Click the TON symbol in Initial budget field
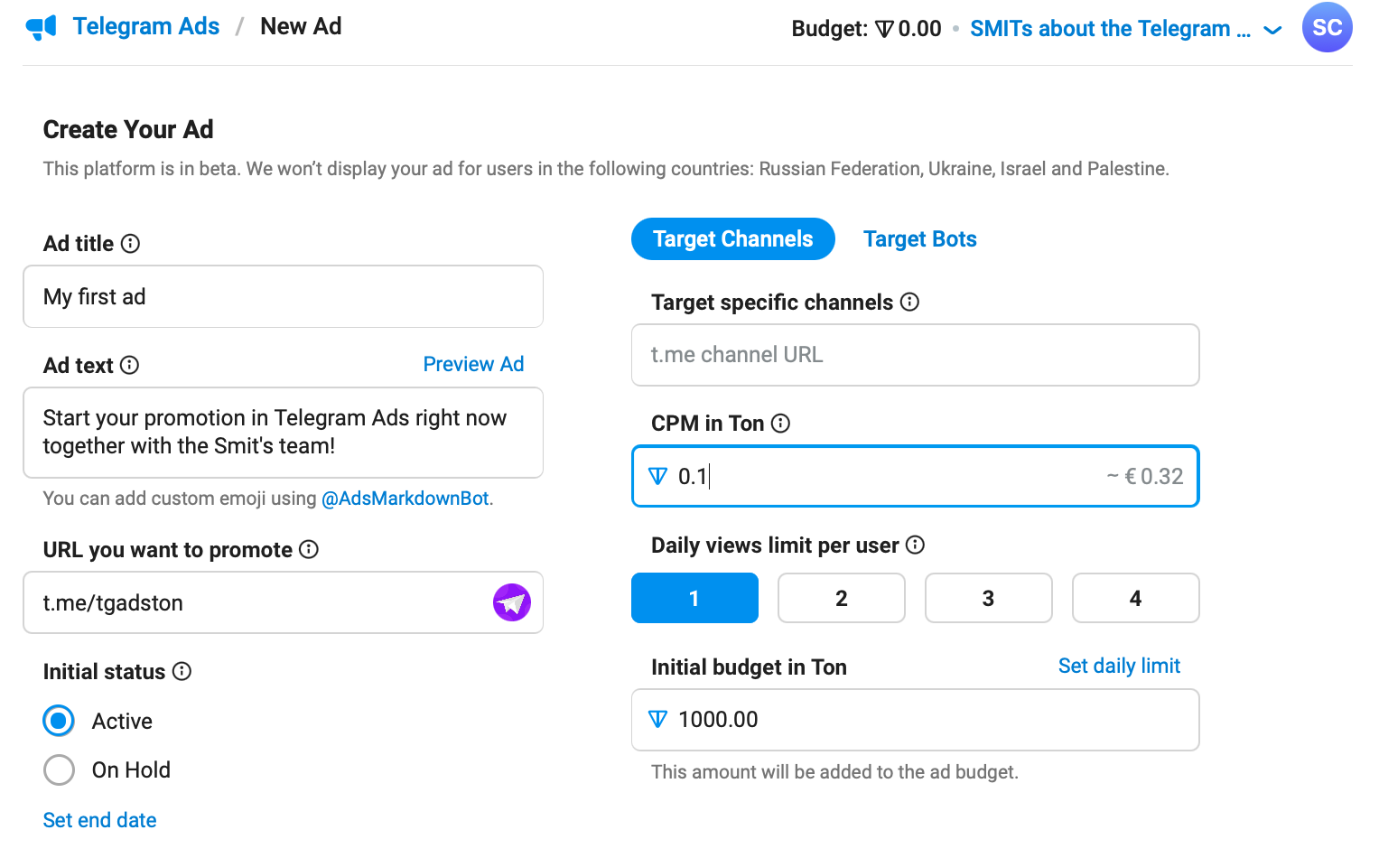The height and width of the screenshot is (858, 1379). point(658,719)
